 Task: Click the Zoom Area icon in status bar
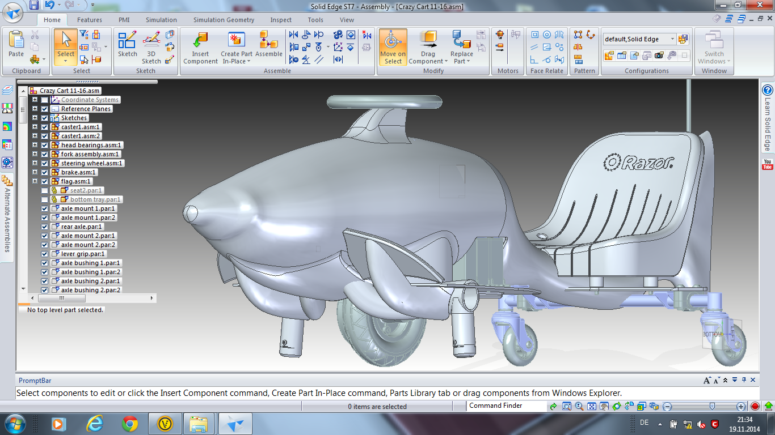[x=566, y=406]
